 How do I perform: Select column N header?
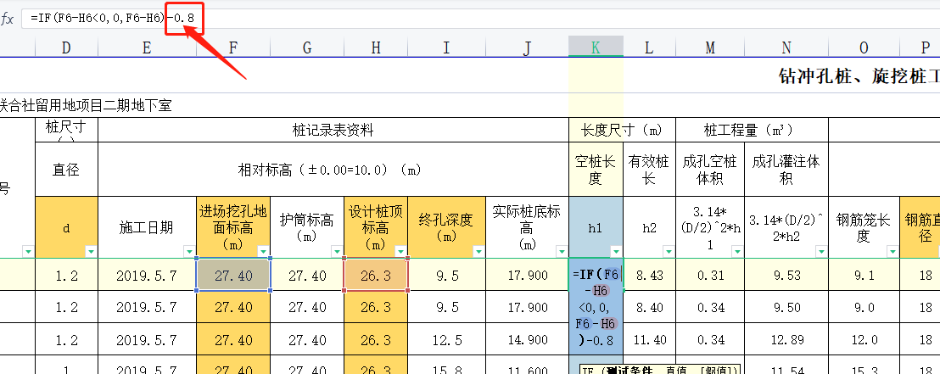[x=786, y=47]
